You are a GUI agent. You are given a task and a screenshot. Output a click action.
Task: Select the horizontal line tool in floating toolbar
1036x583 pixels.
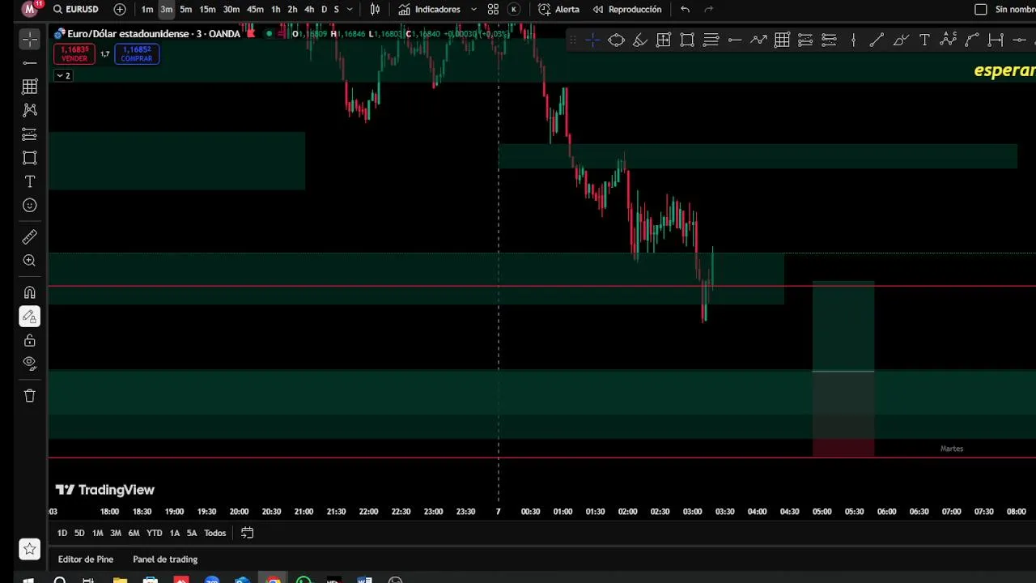tap(735, 40)
